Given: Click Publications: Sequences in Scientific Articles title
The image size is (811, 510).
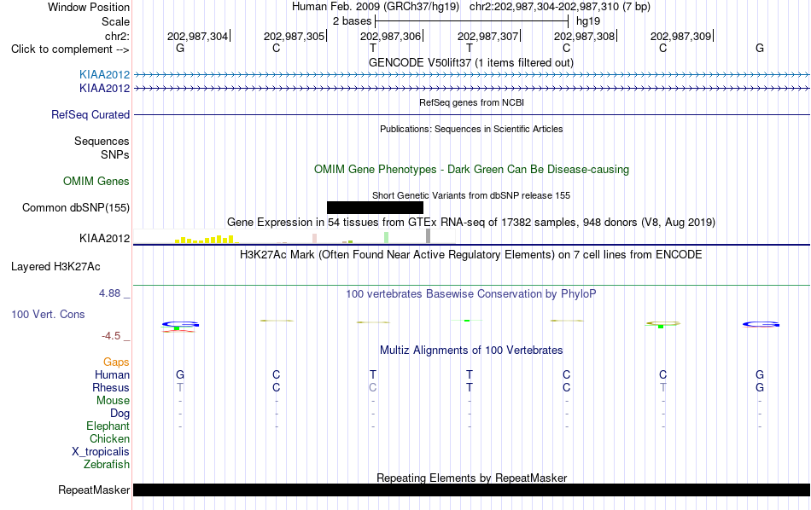Looking at the screenshot, I should point(471,129).
